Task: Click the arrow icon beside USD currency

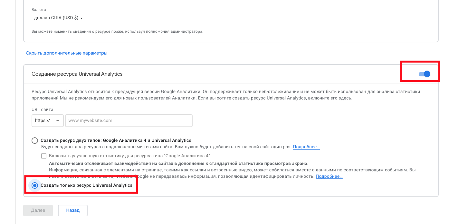Action: pos(81,19)
